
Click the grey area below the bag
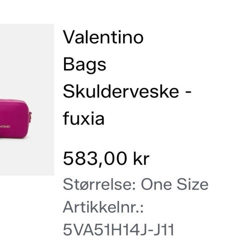click(x=27, y=157)
